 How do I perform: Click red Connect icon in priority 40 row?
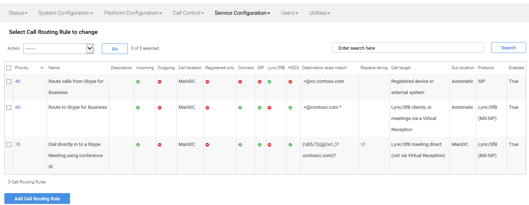(240, 82)
